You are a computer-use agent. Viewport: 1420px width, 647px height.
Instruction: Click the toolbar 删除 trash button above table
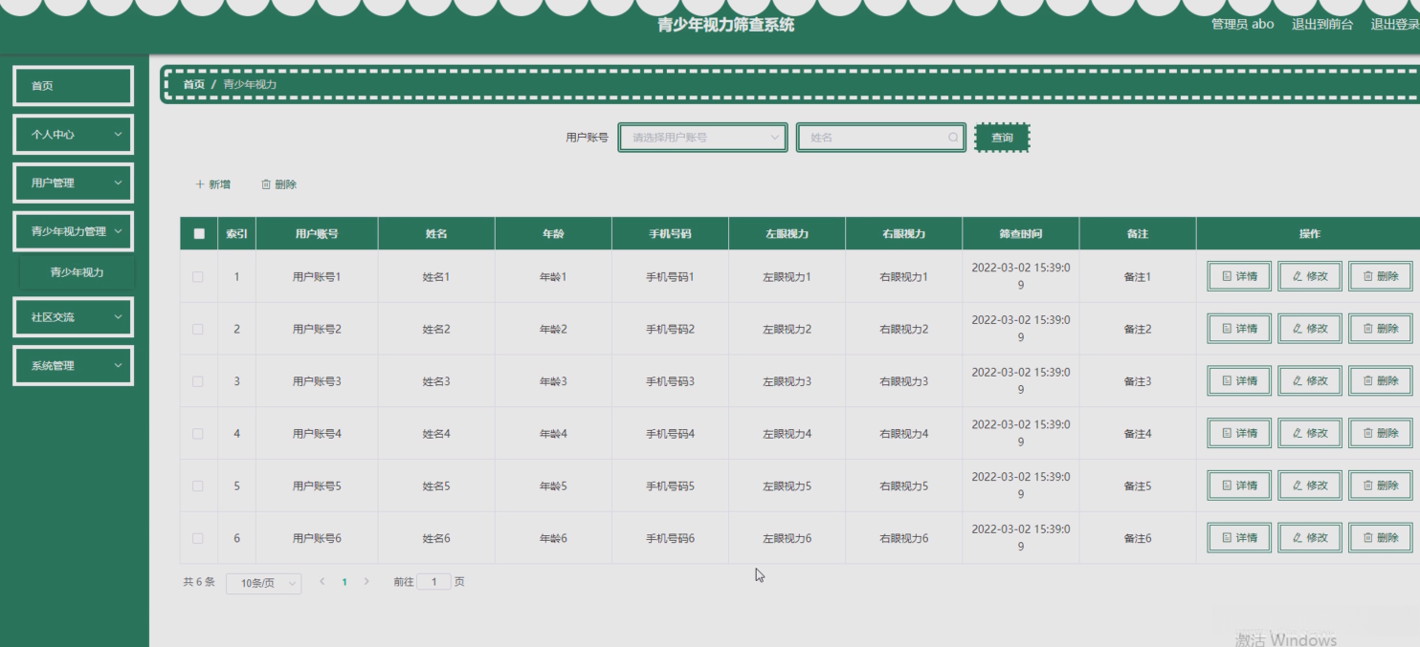click(278, 184)
